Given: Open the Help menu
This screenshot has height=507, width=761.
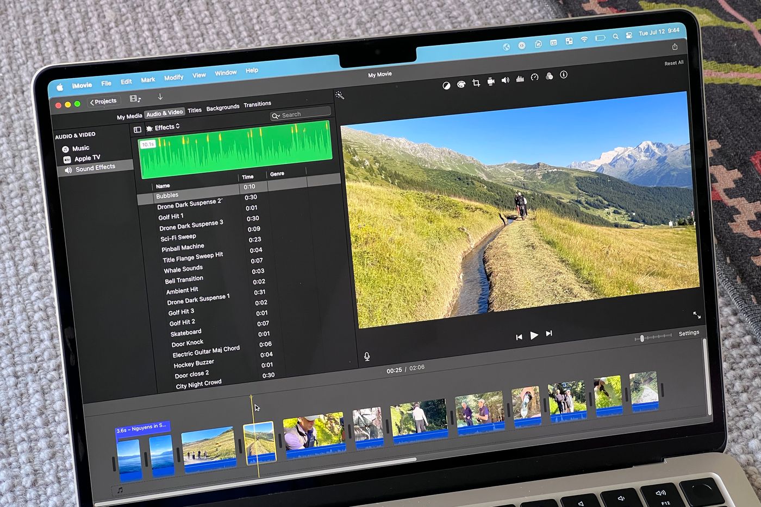Looking at the screenshot, I should [x=252, y=71].
